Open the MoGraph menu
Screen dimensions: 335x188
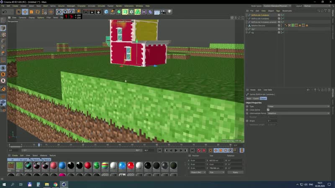click(71, 6)
